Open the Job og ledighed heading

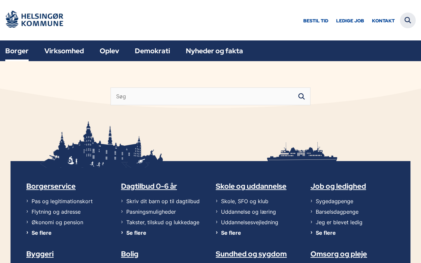coord(338,186)
